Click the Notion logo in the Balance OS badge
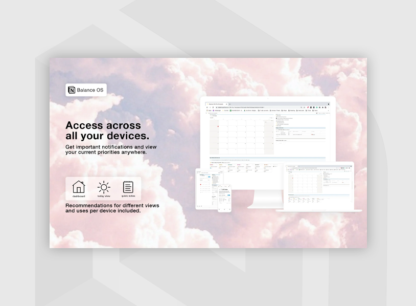Screen dimensions: 416x306 coord(72,90)
